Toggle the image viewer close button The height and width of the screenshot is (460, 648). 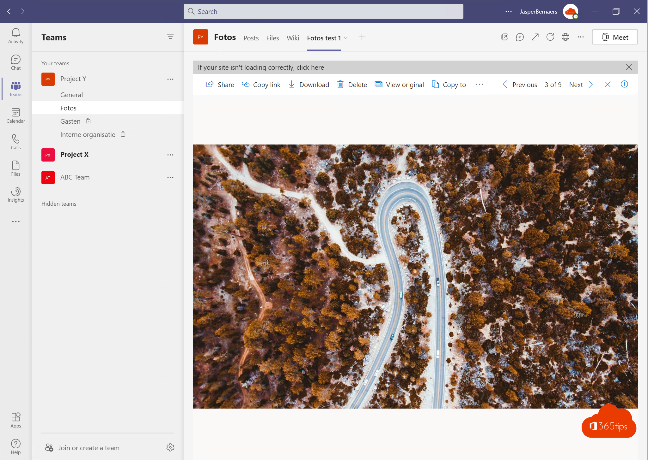(608, 84)
